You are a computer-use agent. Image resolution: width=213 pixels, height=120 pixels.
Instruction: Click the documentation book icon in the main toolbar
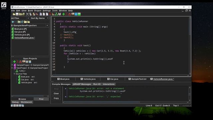click(60, 14)
